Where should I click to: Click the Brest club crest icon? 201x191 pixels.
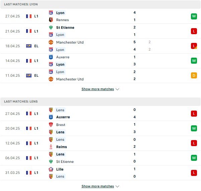pyautogui.click(x=51, y=125)
